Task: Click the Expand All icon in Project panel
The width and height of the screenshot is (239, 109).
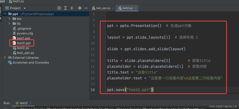Action: pos(65,8)
